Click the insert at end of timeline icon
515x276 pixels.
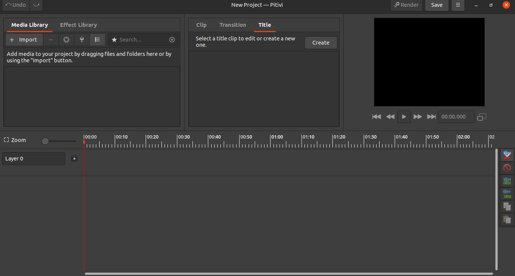[82, 40]
